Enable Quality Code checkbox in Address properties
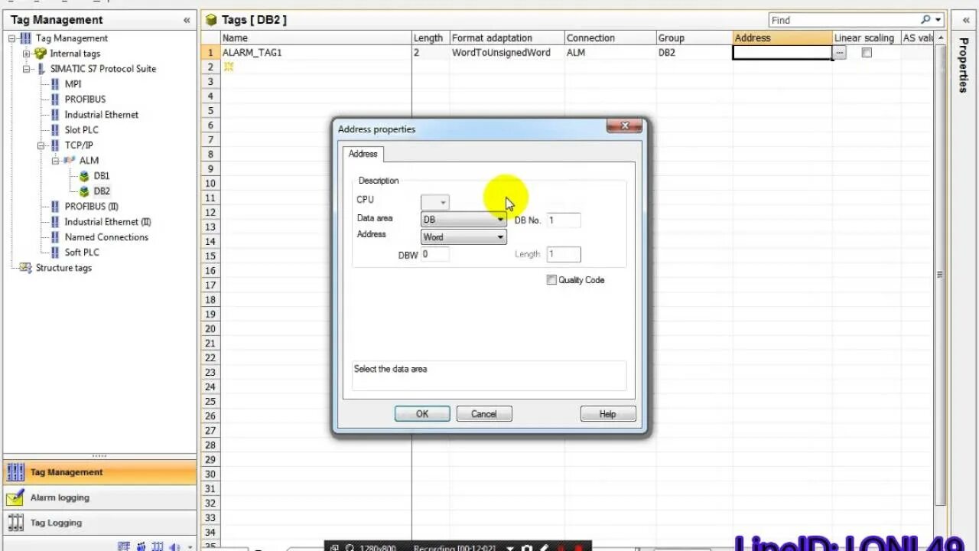The height and width of the screenshot is (551, 979). pyautogui.click(x=551, y=280)
